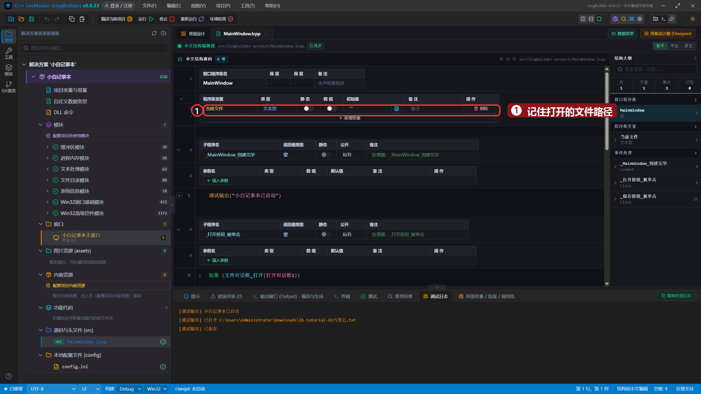Click 运行 to run the project
Image resolution: width=701 pixels, height=394 pixels.
point(146,19)
